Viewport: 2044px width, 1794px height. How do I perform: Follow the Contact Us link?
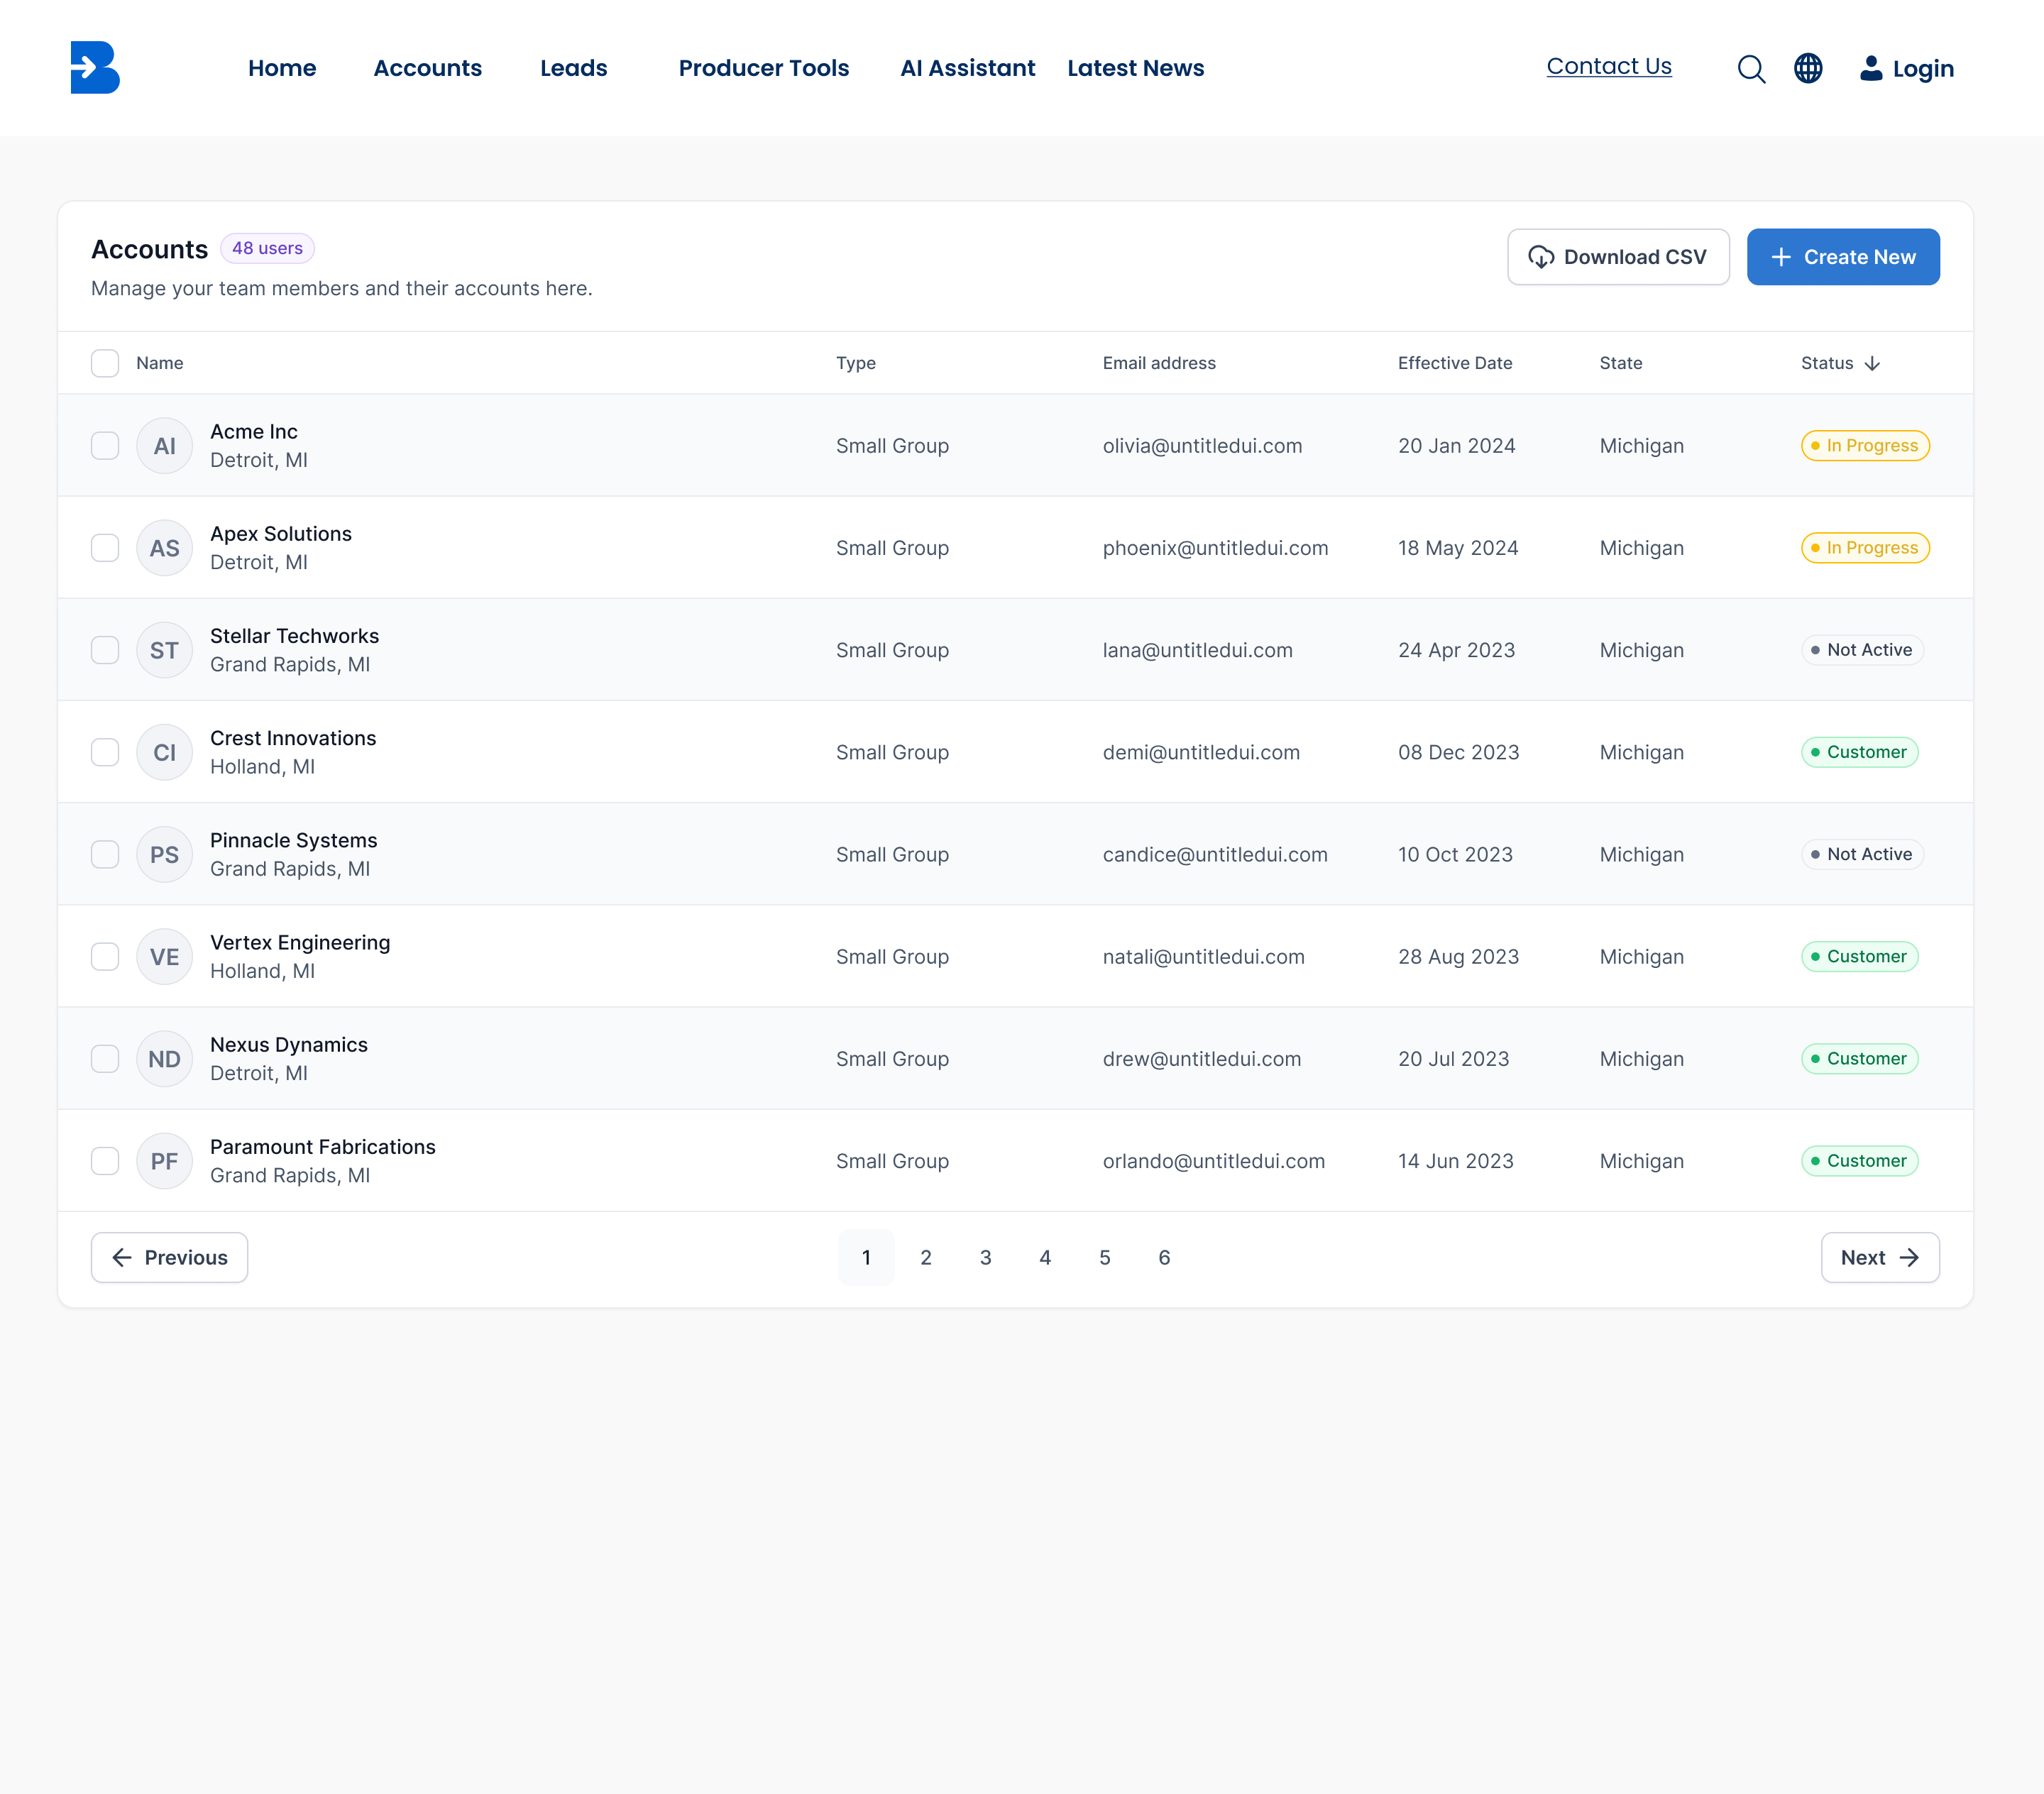click(1608, 66)
